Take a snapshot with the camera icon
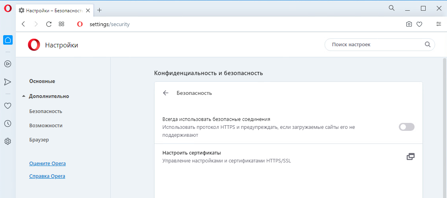447x198 pixels. coord(409,24)
